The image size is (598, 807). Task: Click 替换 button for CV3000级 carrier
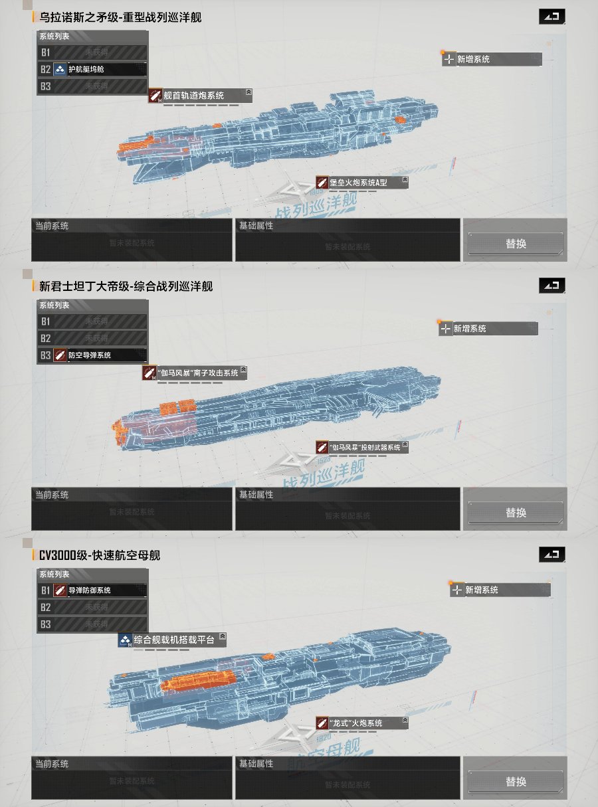[x=516, y=781]
